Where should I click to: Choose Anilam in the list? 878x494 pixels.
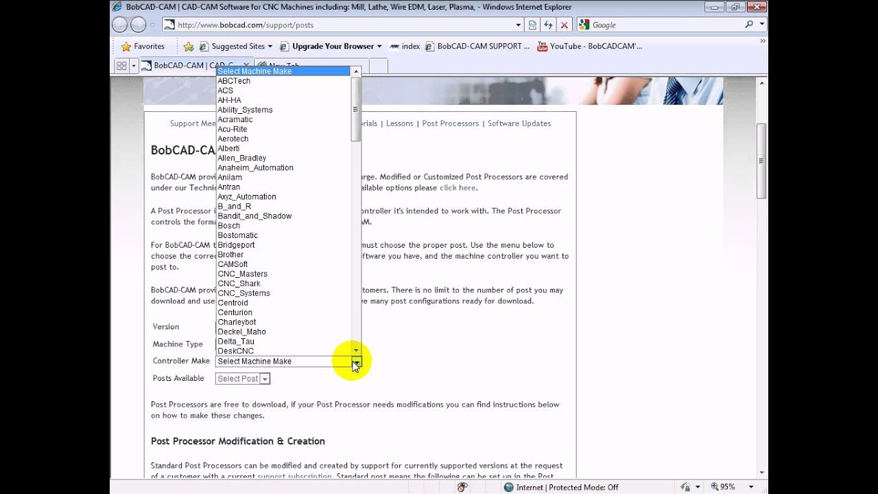tap(283, 177)
